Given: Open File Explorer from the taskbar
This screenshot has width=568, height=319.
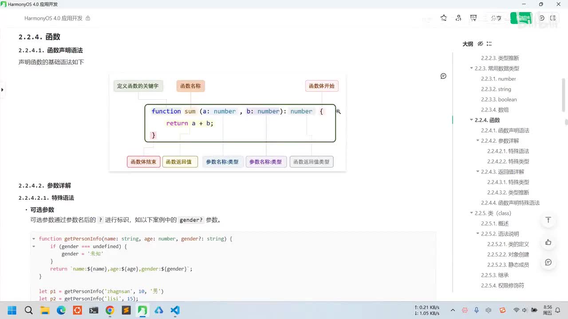Looking at the screenshot, I should (45, 310).
